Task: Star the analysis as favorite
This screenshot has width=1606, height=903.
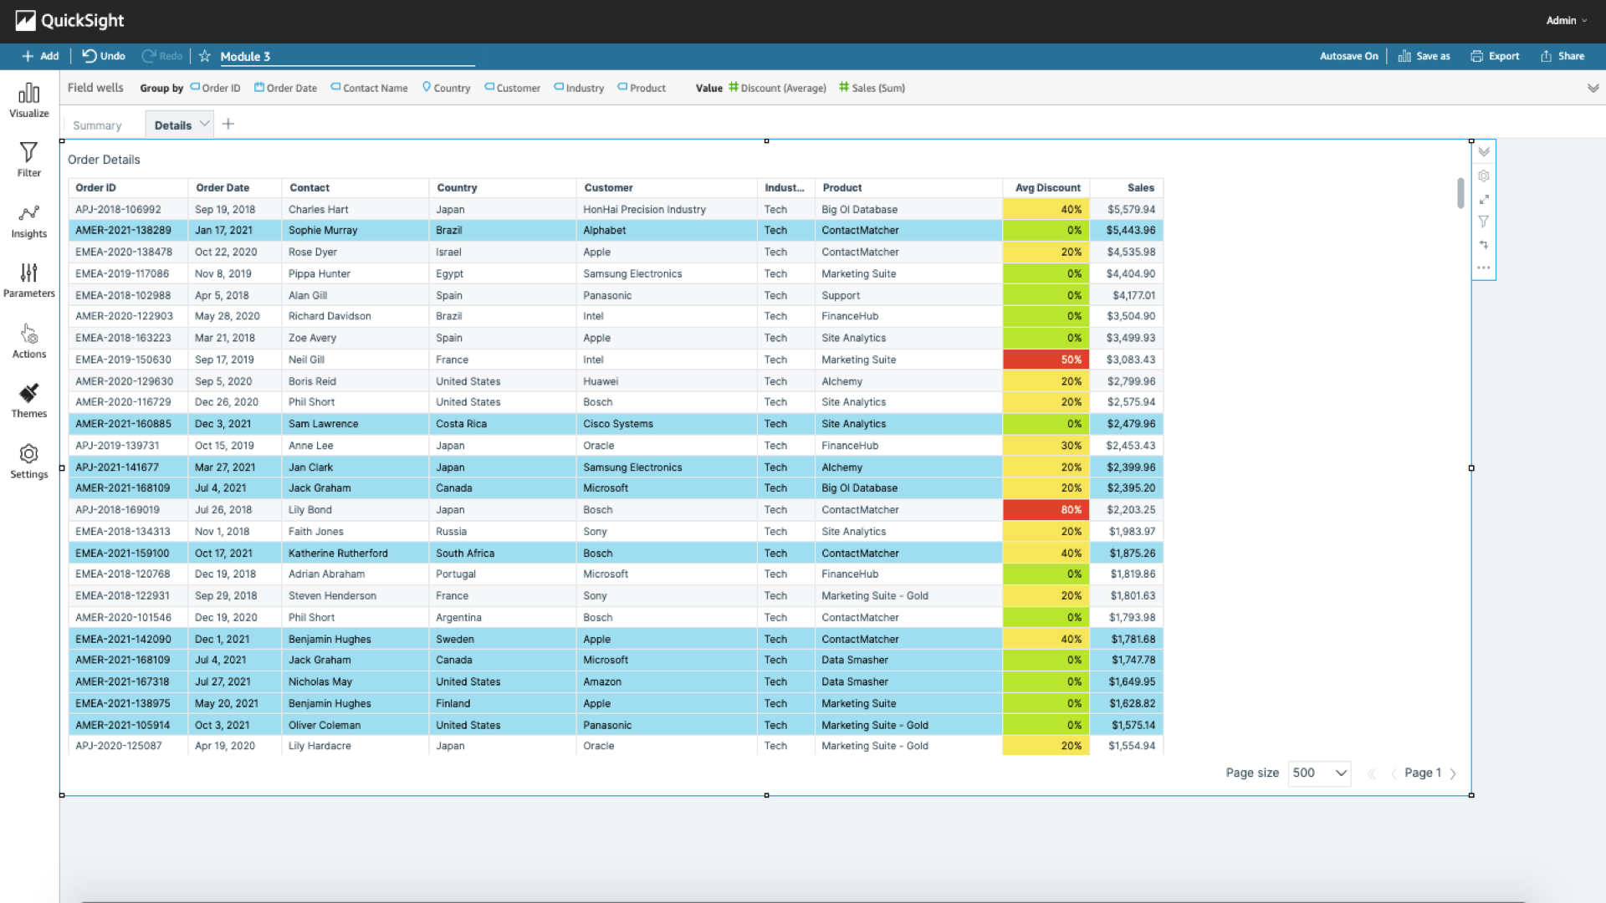Action: coord(205,56)
